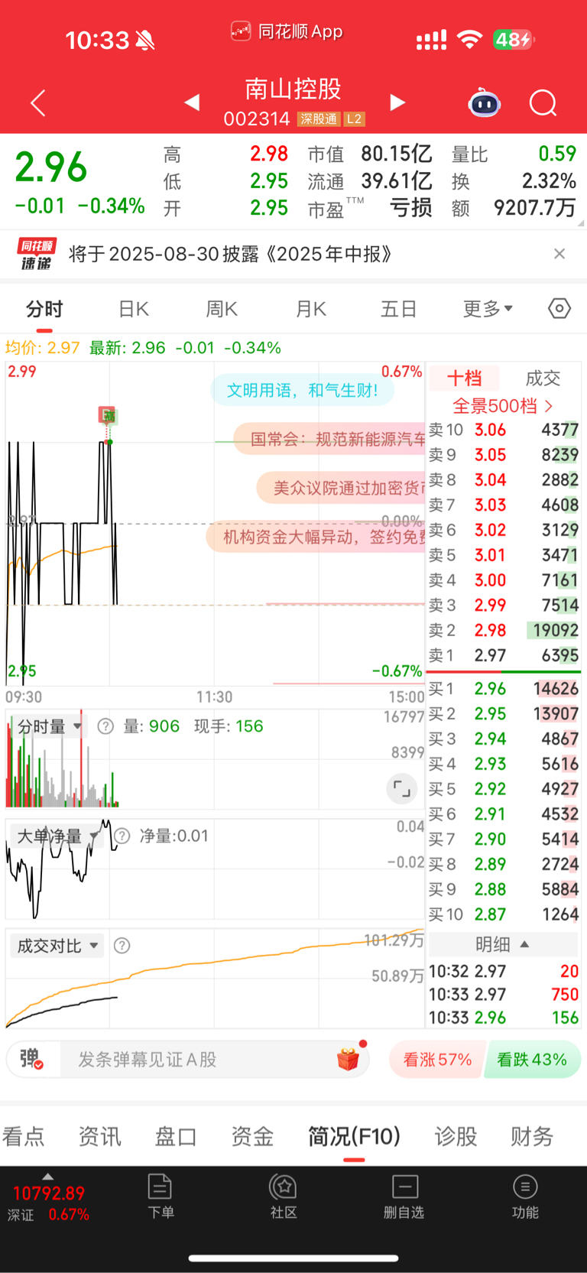Return to 同花顺 App via status bar pill
This screenshot has width=587, height=1273.
click(x=287, y=31)
